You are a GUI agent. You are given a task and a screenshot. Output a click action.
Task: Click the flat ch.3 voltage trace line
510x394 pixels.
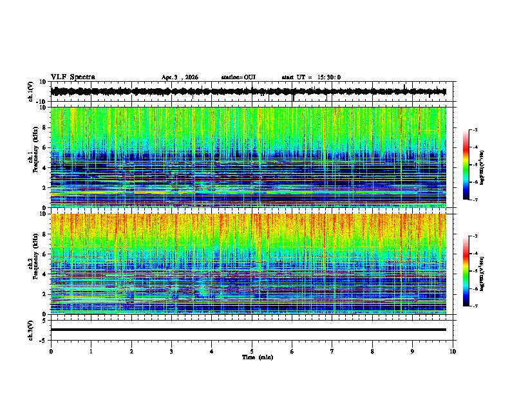click(x=248, y=330)
